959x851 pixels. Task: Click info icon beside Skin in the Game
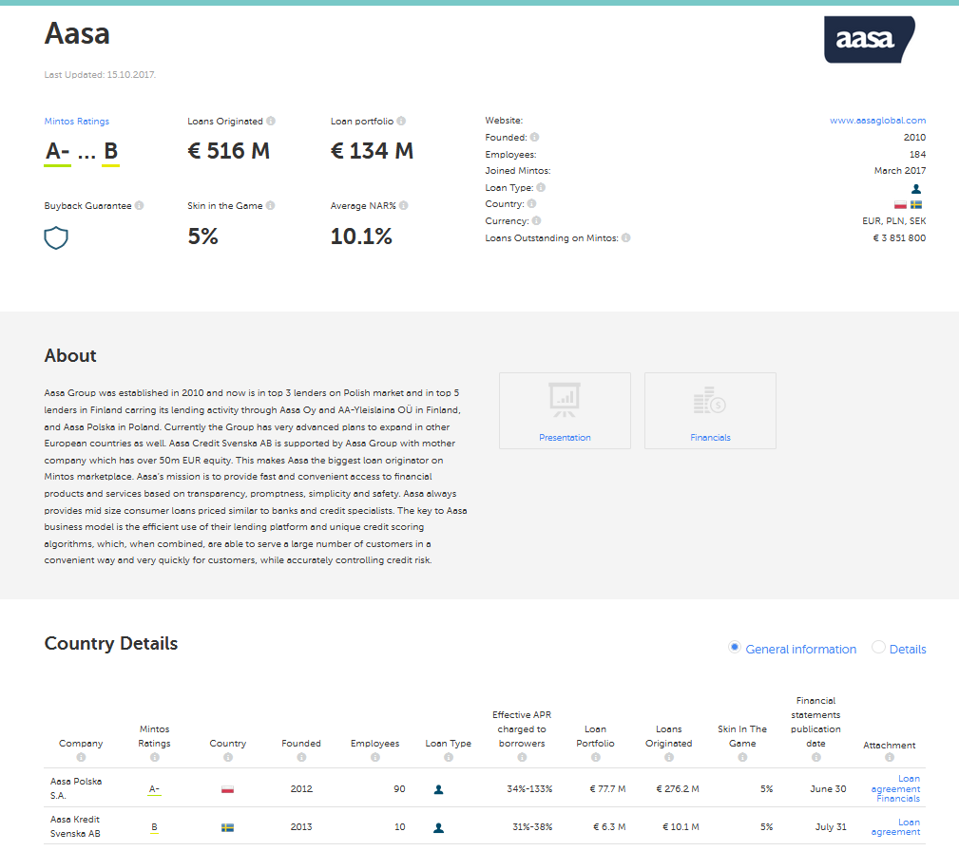click(271, 206)
